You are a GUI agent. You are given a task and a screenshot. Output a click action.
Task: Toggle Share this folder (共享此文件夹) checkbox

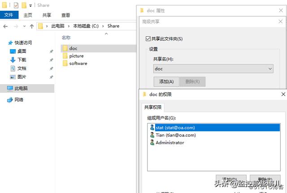tap(148, 39)
